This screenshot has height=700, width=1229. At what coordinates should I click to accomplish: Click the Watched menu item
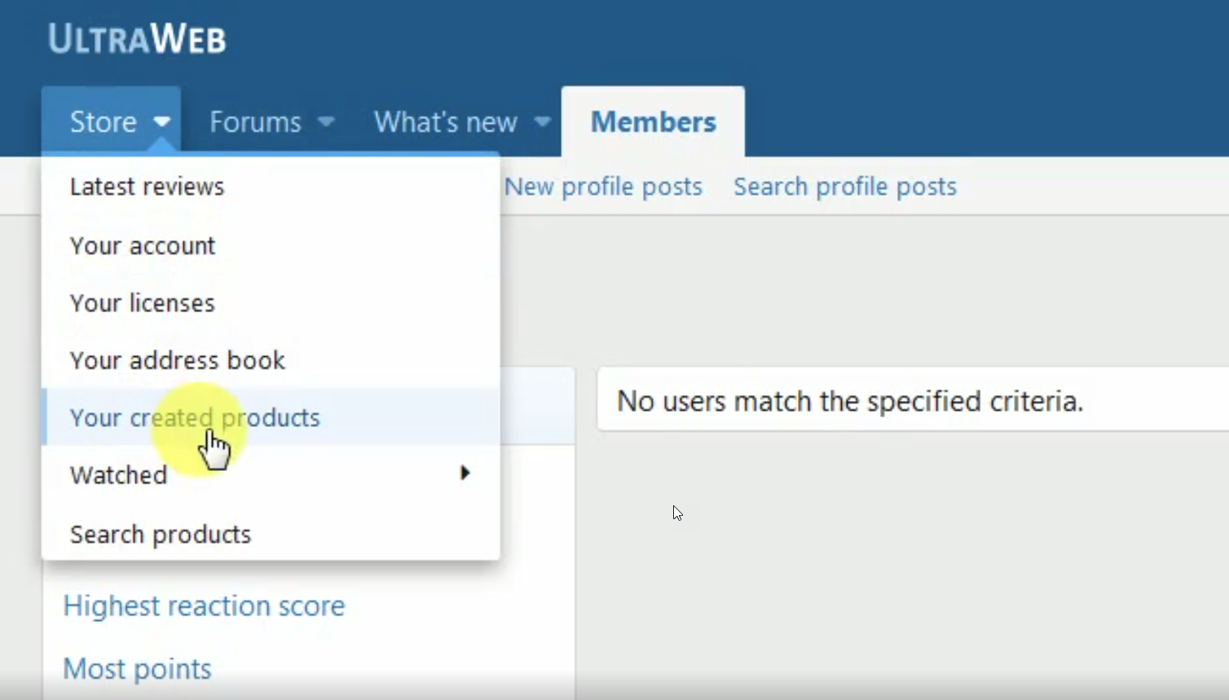[x=119, y=475]
